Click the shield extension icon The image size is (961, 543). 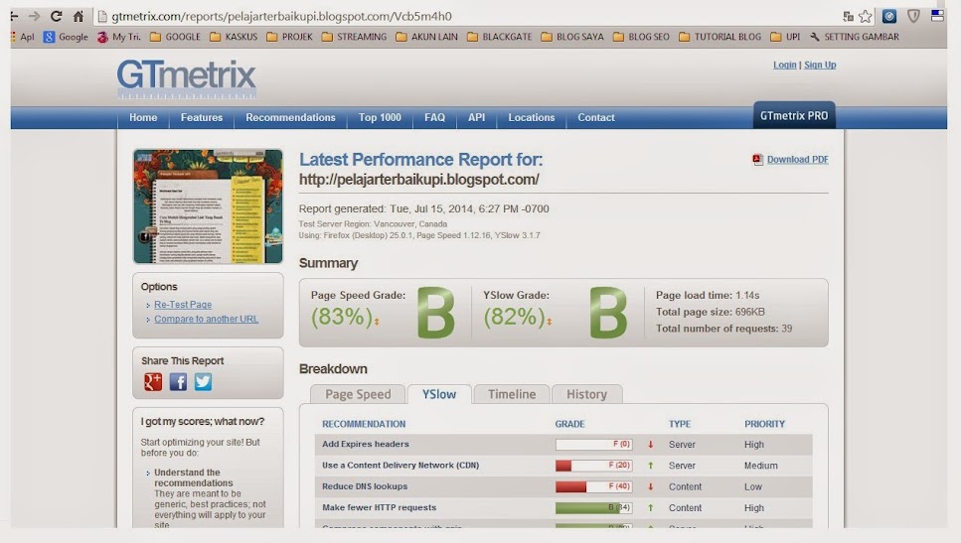913,16
